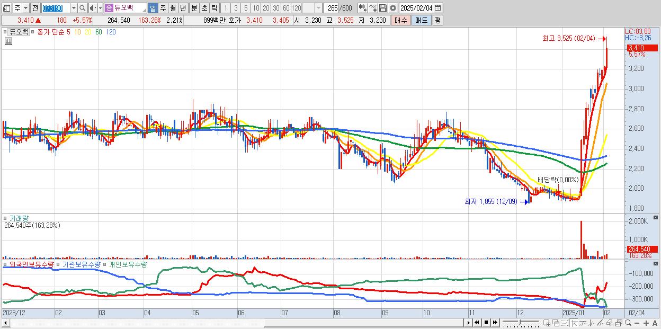Switch to the weekly '주' chart period
Viewport: 661px width, 329px height.
pyautogui.click(x=163, y=8)
